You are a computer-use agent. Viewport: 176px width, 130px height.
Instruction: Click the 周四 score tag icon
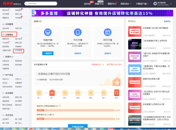click(78, 93)
